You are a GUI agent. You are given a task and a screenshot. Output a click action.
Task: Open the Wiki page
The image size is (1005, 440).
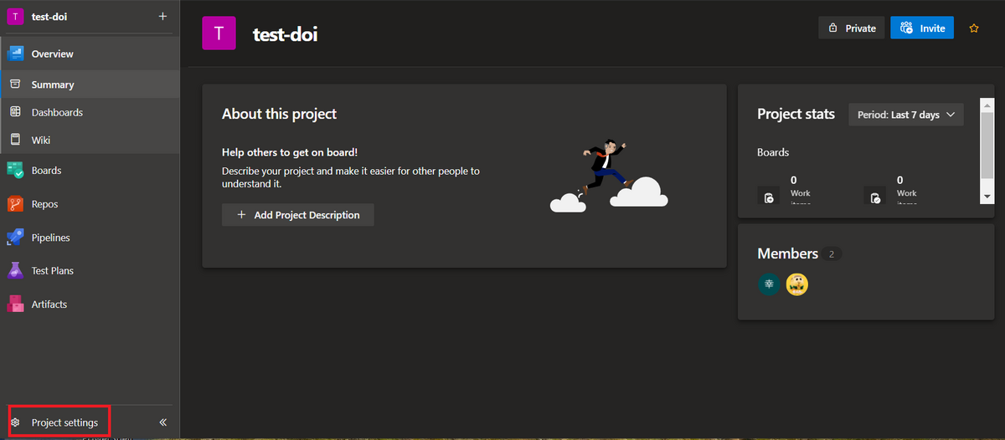(90, 140)
